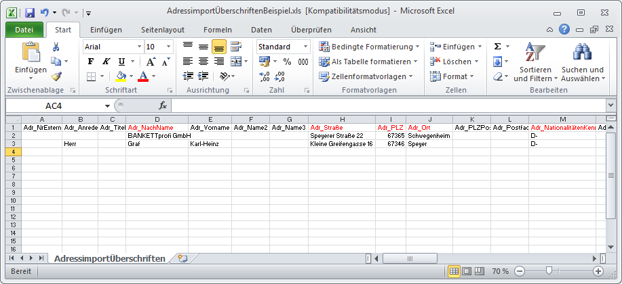Switch to the Überprüfen tab
This screenshot has width=622, height=284.
(x=311, y=30)
